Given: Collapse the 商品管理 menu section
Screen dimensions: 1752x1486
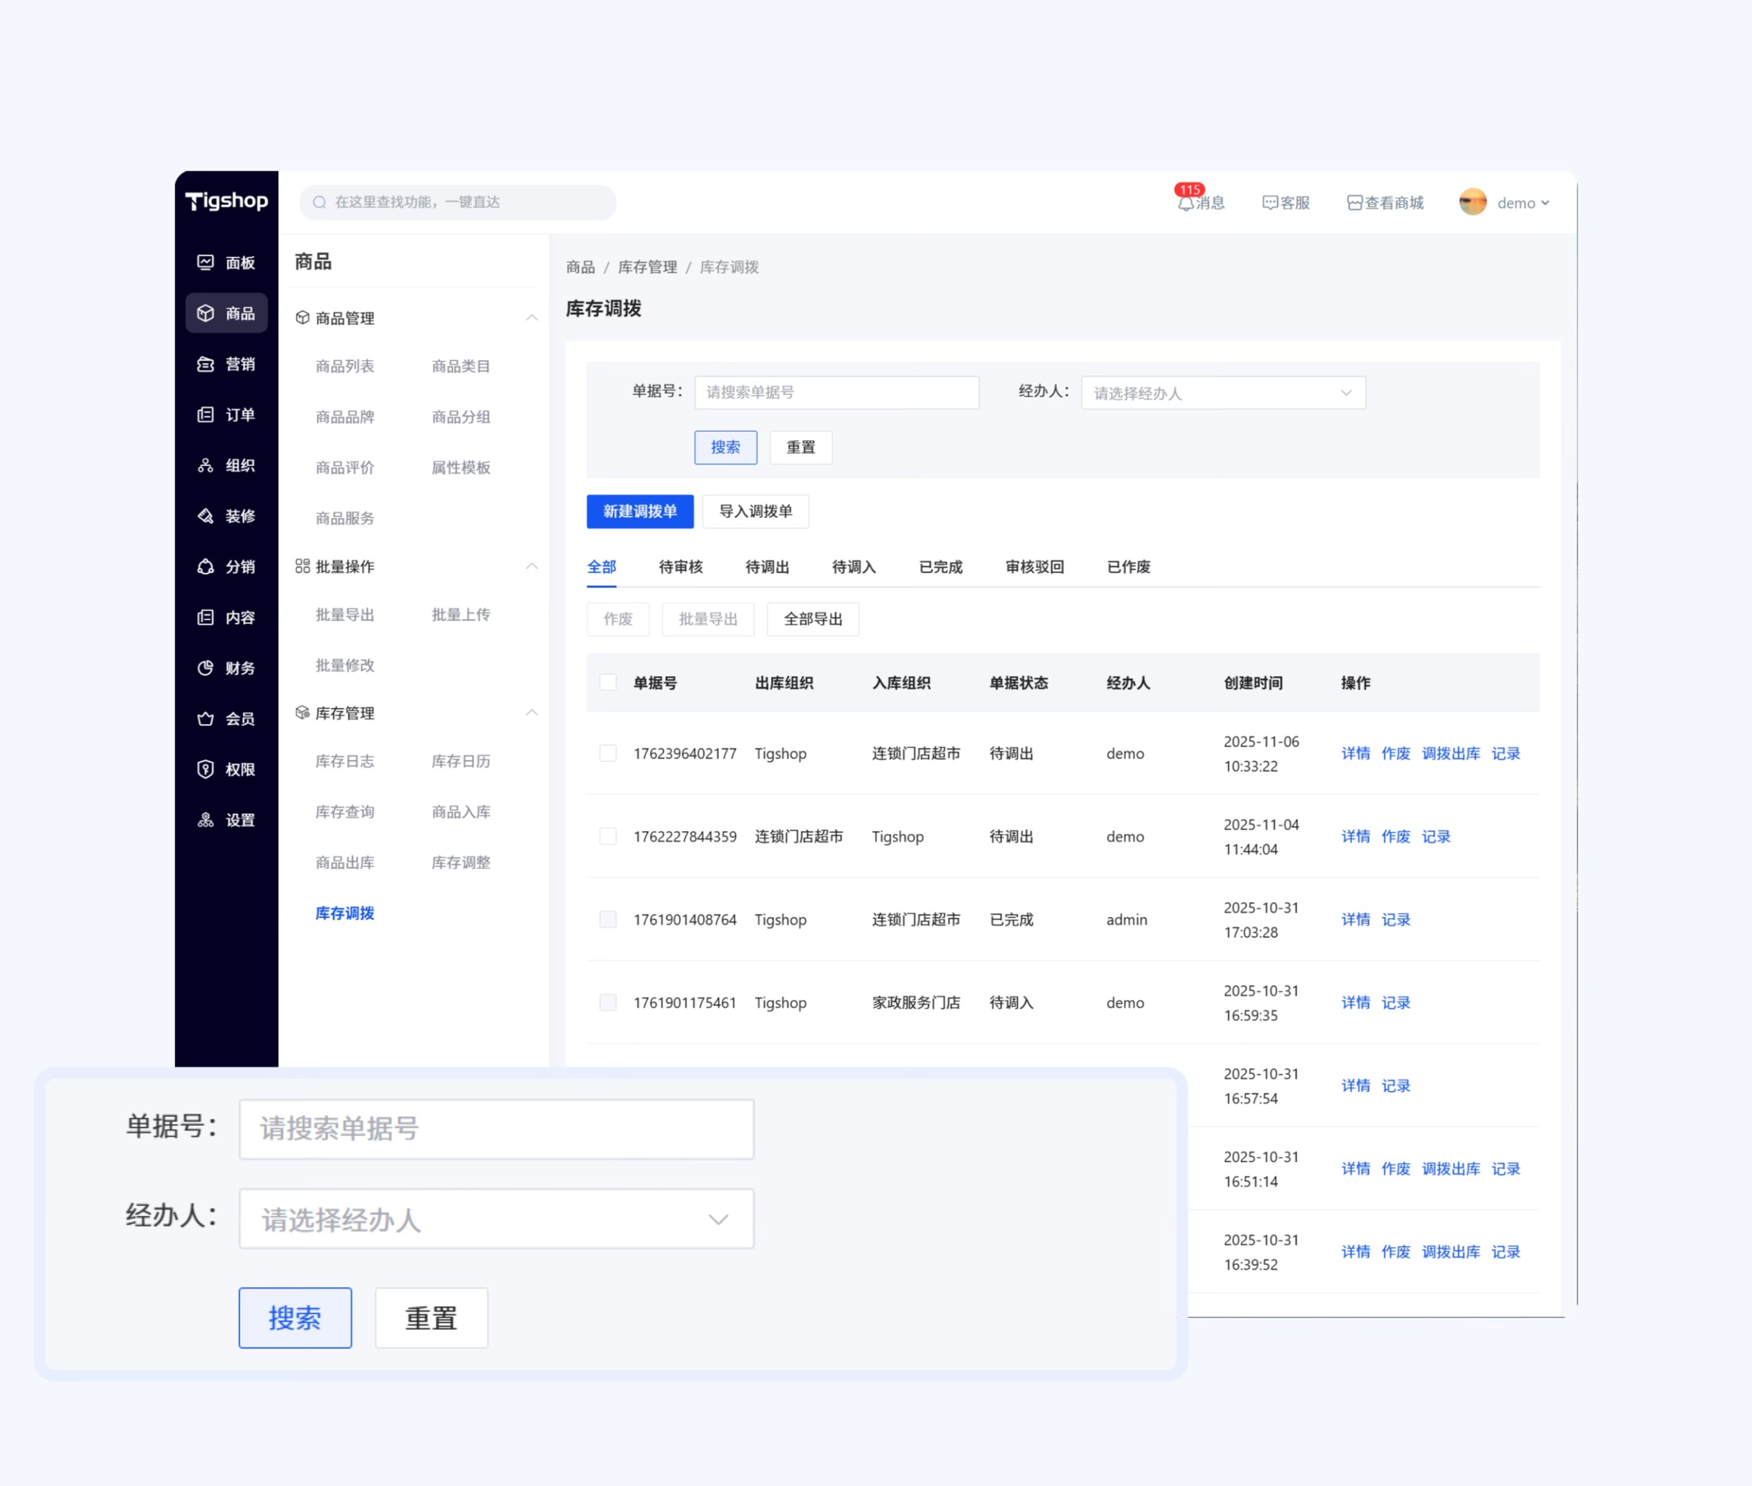Looking at the screenshot, I should click(x=532, y=317).
